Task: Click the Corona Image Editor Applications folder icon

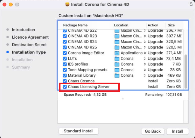Action: point(117,53)
